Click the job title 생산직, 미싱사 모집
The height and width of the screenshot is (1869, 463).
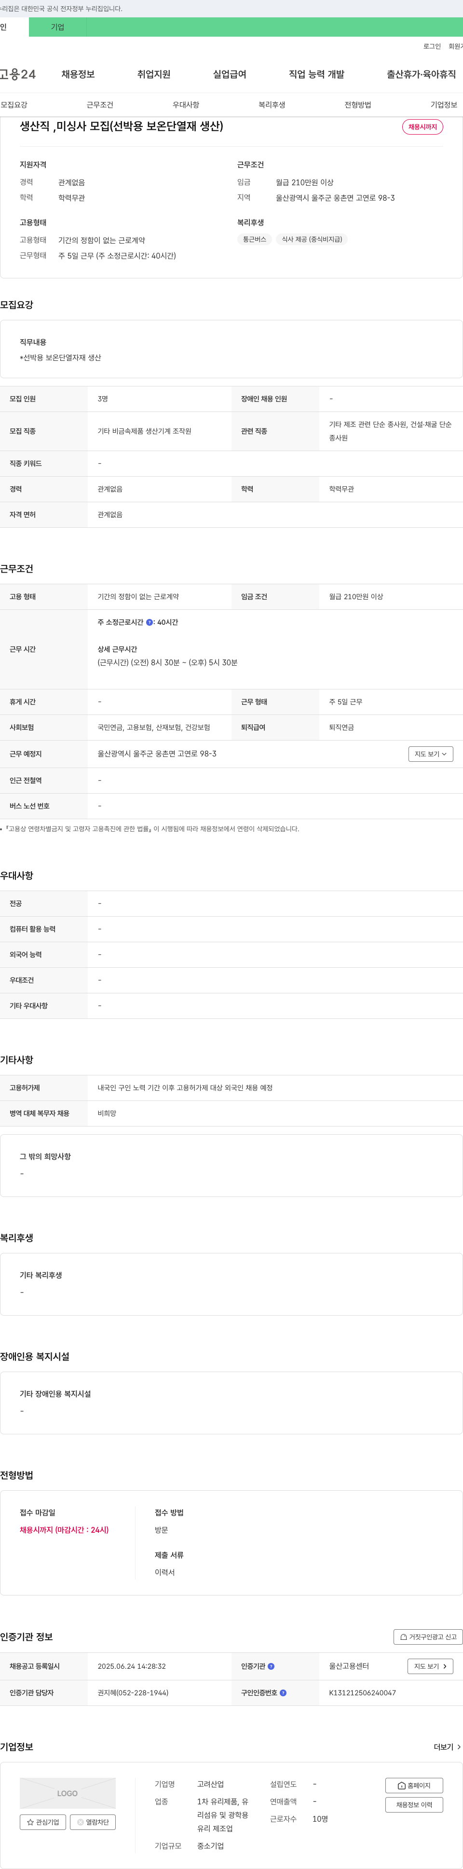(x=121, y=126)
